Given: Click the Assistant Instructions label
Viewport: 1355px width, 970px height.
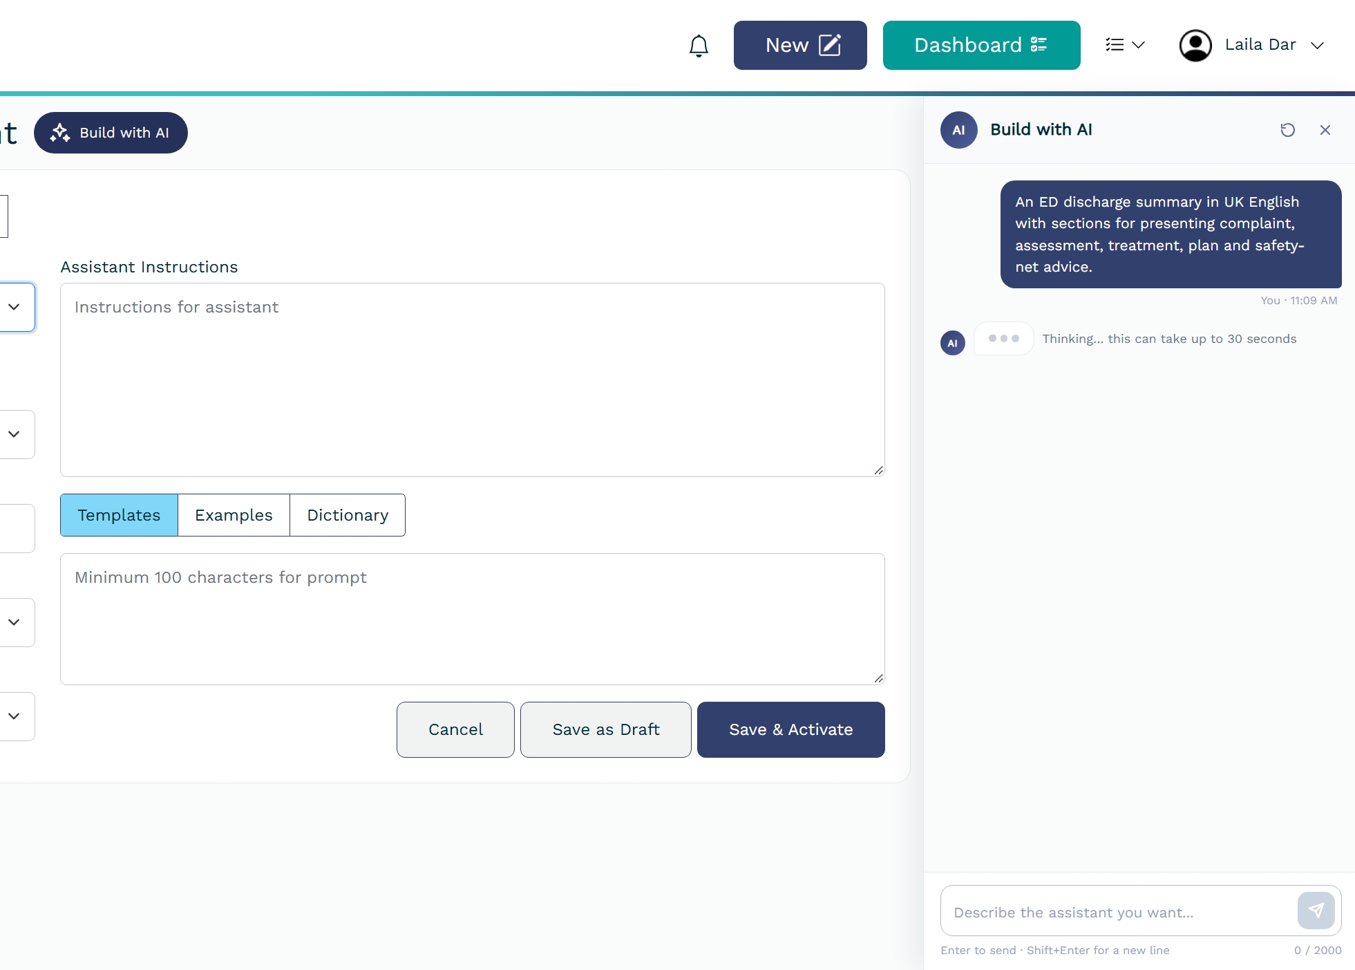Looking at the screenshot, I should click(149, 267).
